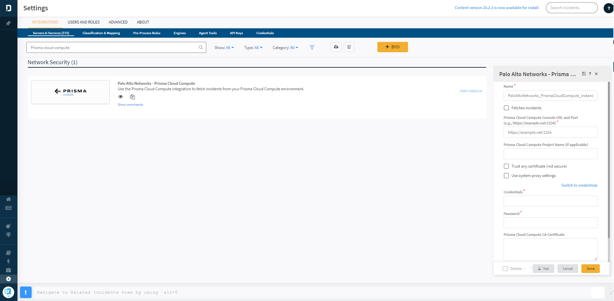The width and height of the screenshot is (614, 301).
Task: Open the DBot chat avatar icon
Action: click(x=8, y=292)
